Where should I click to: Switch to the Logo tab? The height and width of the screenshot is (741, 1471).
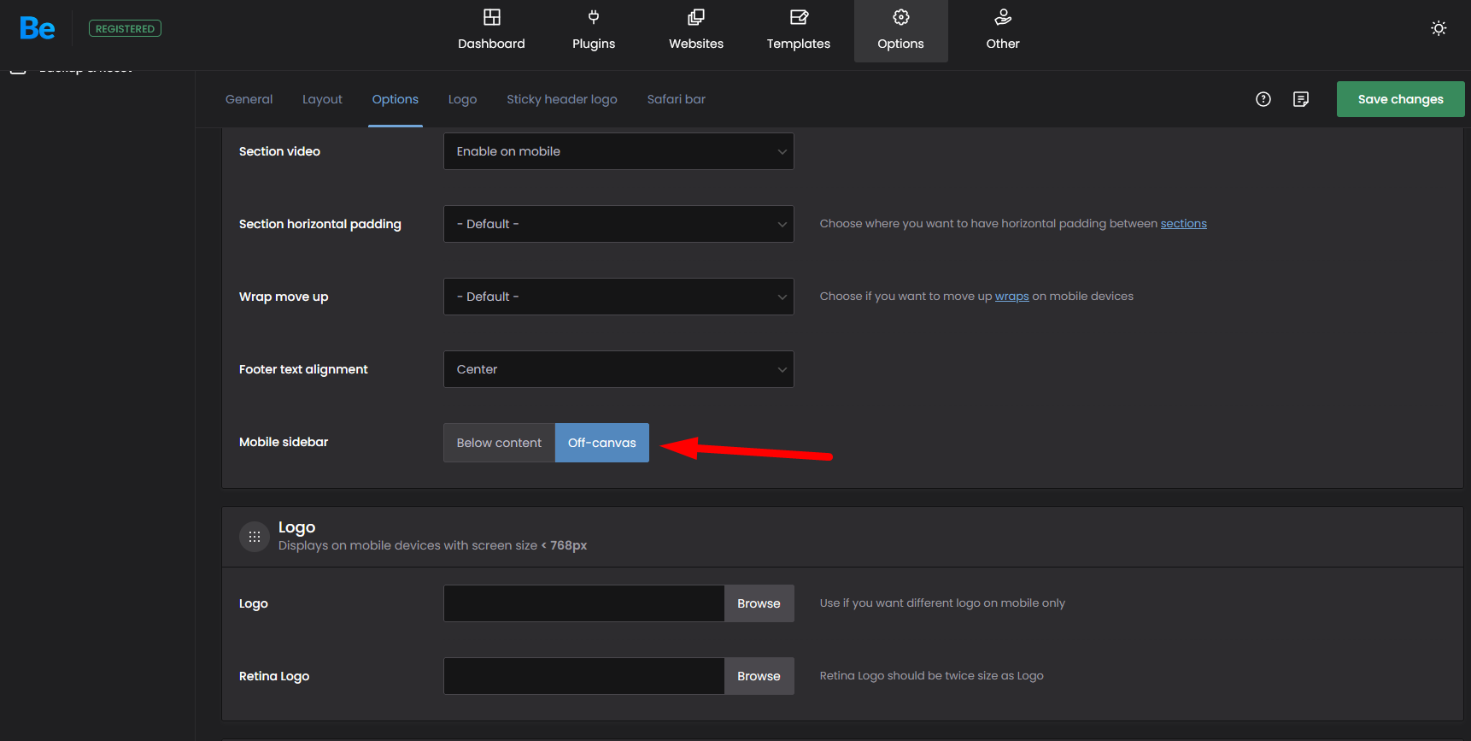click(x=462, y=99)
